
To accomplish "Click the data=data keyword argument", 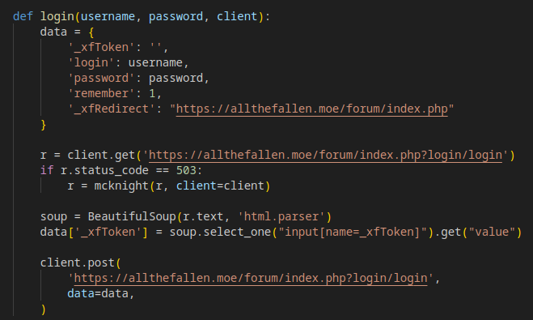I will [x=98, y=293].
